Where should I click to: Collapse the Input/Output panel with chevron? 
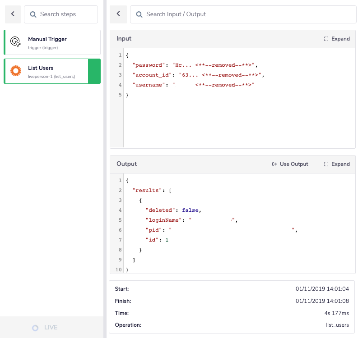[x=118, y=14]
